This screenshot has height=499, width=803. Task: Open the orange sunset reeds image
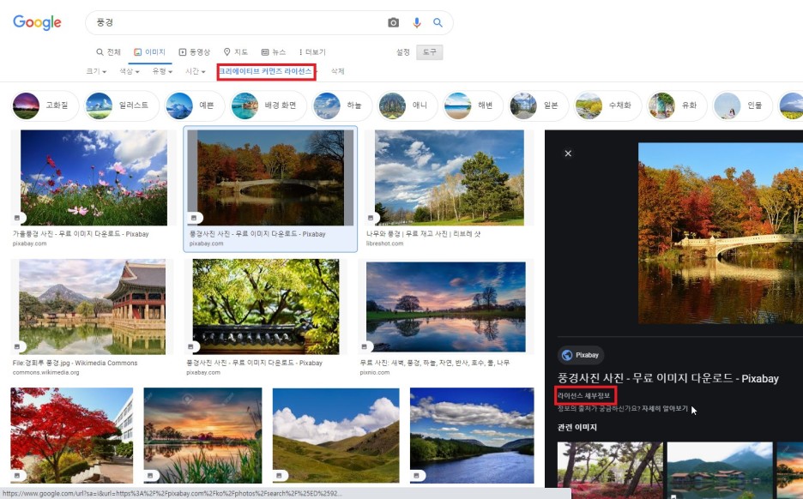pyautogui.click(x=202, y=436)
